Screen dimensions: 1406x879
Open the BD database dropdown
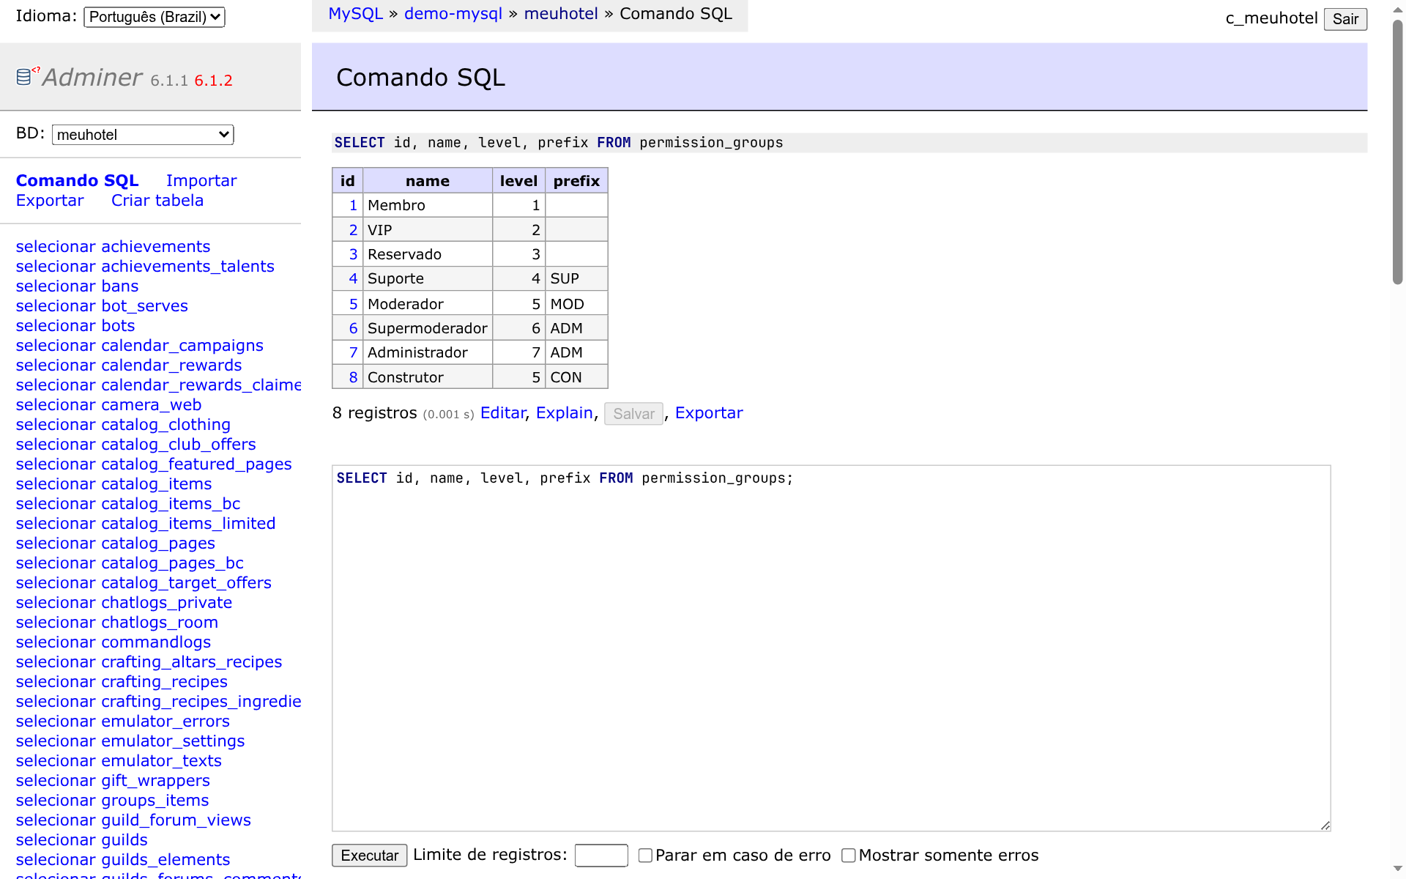click(x=143, y=135)
